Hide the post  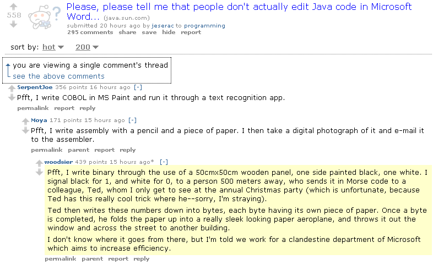coord(169,32)
